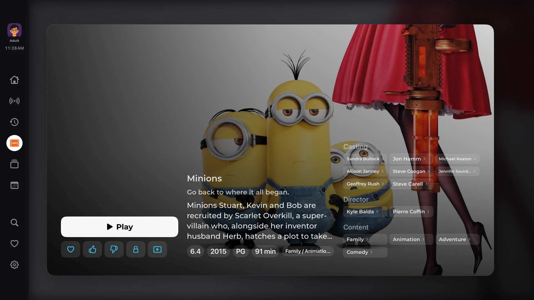534x300 pixels.
Task: Open director Kyle Balda
Action: (x=365, y=212)
